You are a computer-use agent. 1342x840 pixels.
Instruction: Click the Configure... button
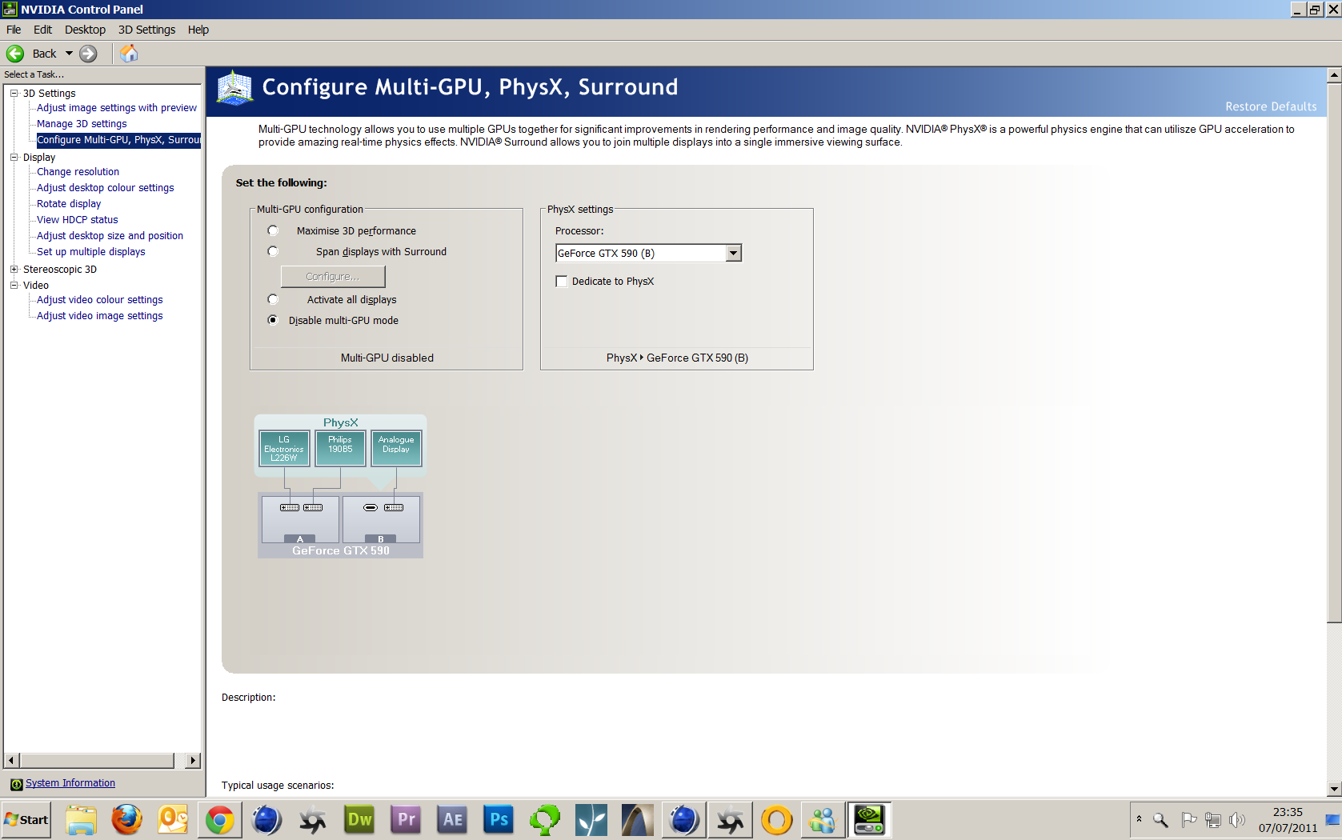coord(333,277)
